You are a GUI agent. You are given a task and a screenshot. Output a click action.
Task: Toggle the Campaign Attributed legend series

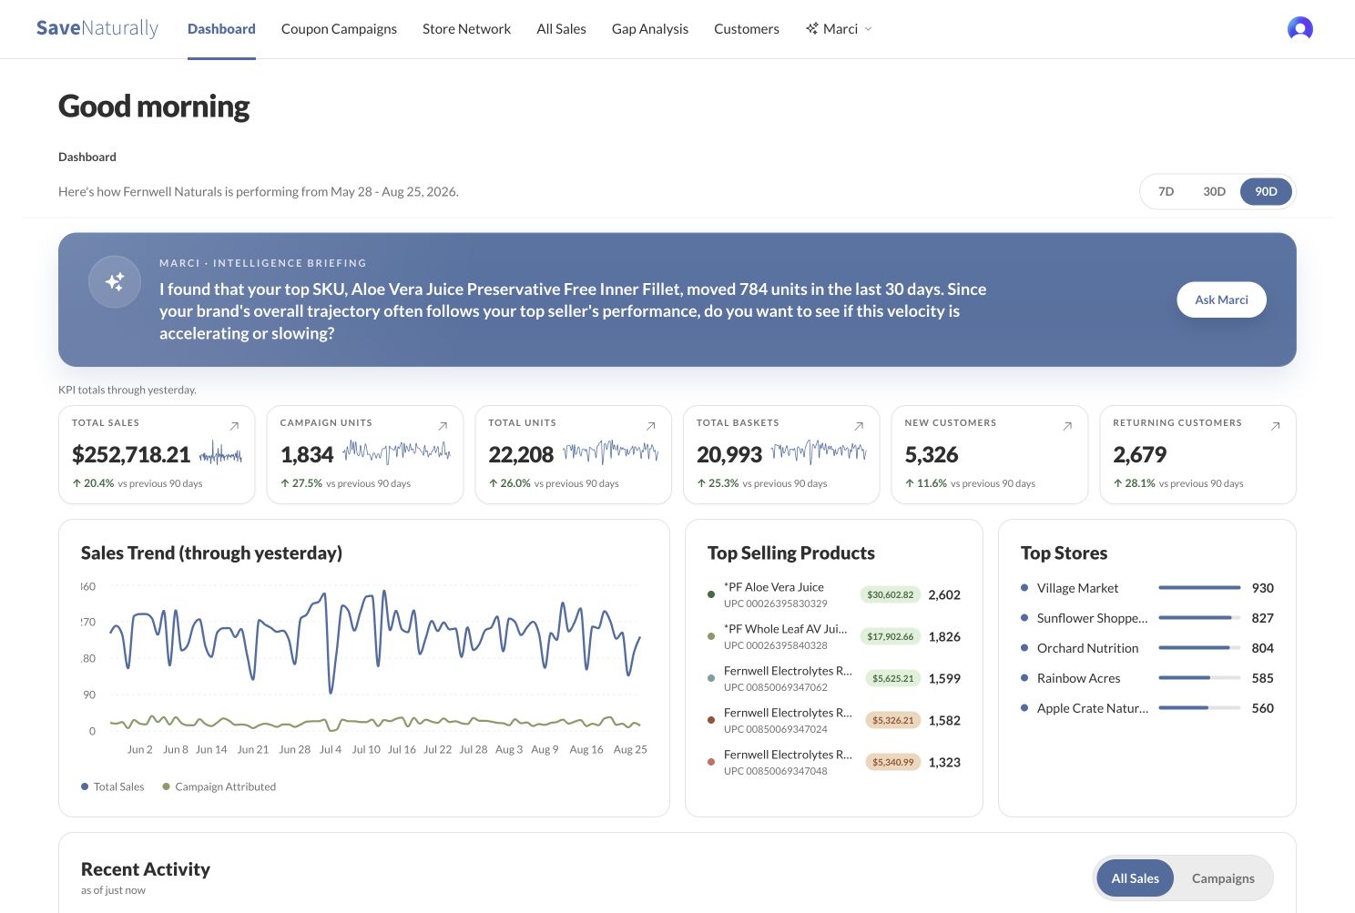219,786
